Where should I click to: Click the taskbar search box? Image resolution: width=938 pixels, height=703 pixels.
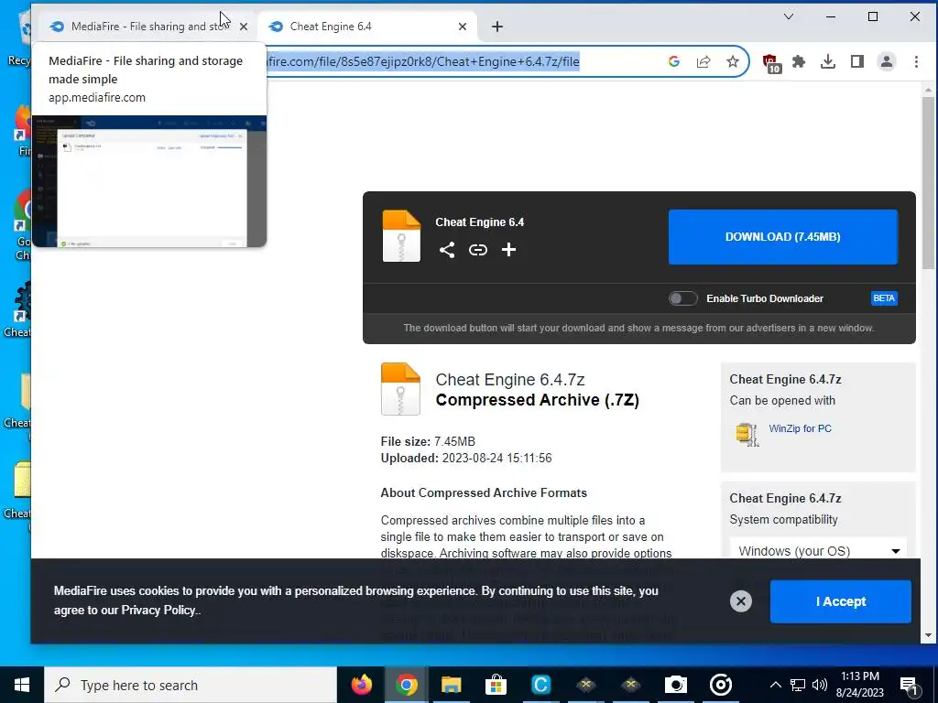(x=191, y=685)
